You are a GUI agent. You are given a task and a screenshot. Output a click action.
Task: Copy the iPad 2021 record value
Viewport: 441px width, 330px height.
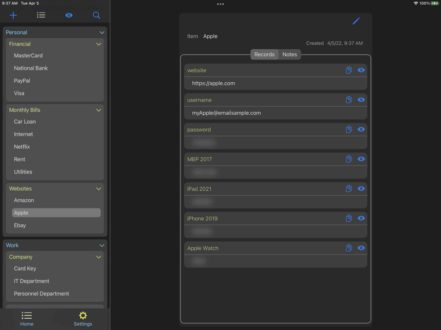click(x=349, y=189)
